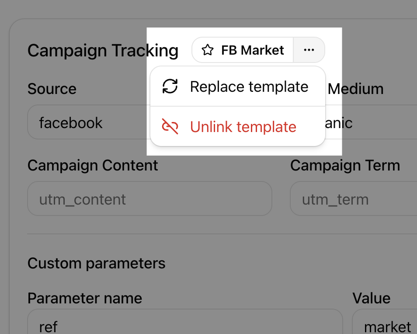
Task: Click the star icon beside FB Market
Action: 208,50
